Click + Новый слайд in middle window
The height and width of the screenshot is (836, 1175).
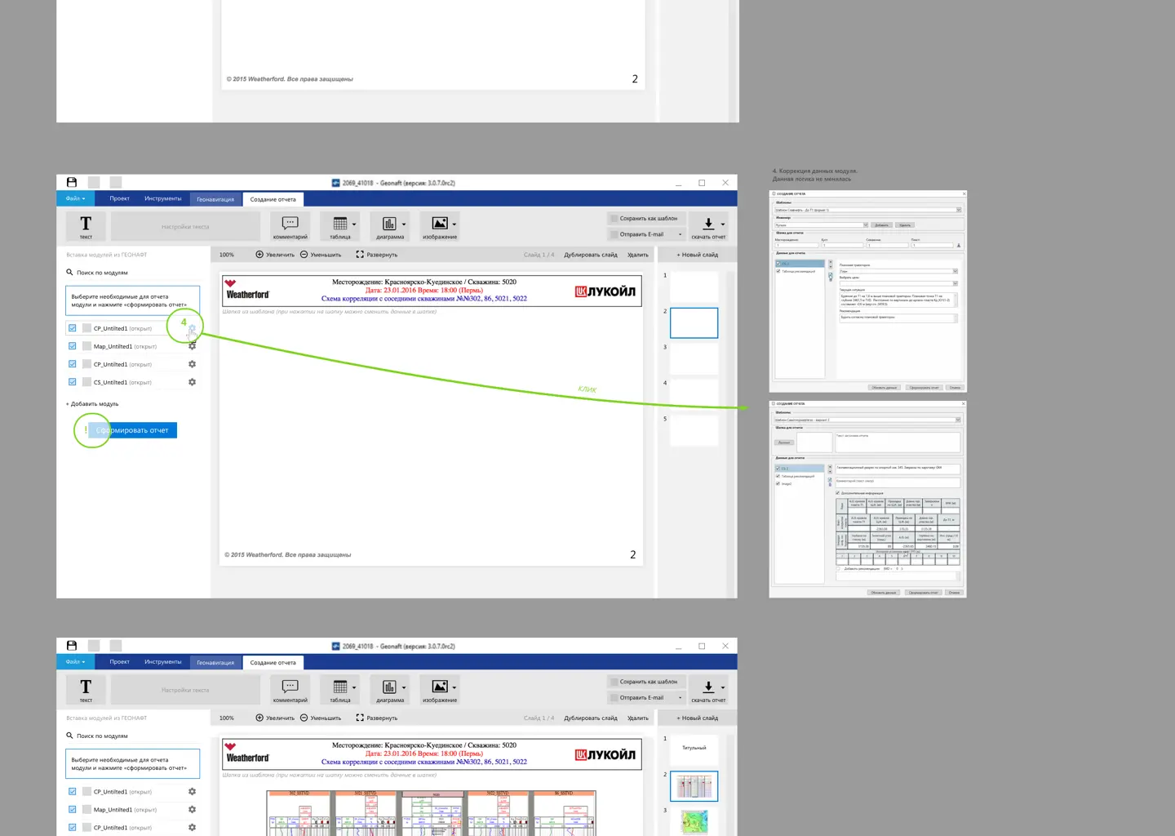698,255
